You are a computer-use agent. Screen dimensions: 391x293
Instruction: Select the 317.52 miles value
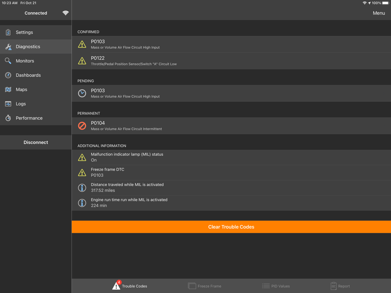pos(103,190)
